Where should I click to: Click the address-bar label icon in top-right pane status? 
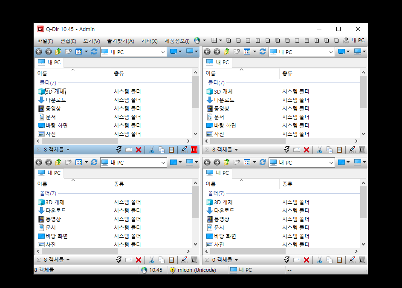[297, 150]
